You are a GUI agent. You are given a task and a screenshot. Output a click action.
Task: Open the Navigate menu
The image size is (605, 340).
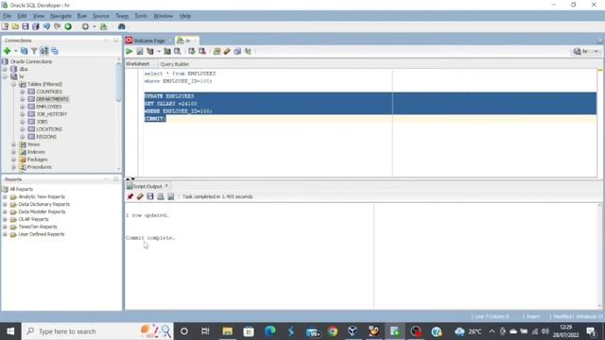[60, 16]
